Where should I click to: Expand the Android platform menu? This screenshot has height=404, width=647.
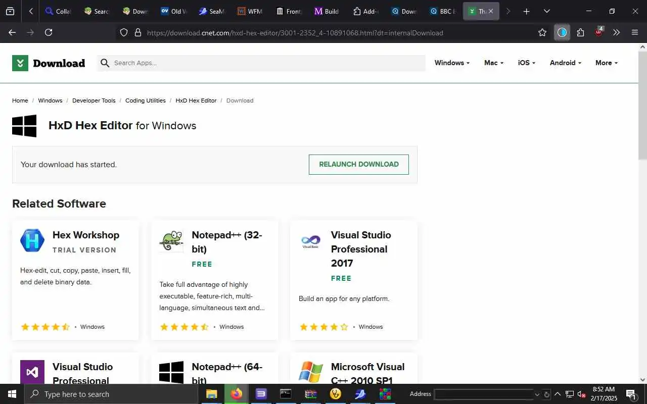pyautogui.click(x=566, y=63)
